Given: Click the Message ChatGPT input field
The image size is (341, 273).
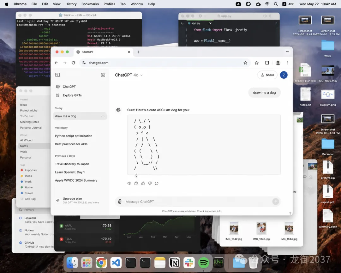Looking at the screenshot, I should 196,202.
